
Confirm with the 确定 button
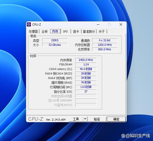[116, 119]
